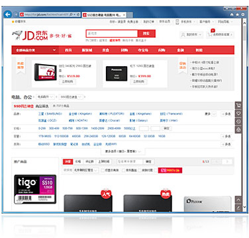The image size is (249, 238).
Task: Select the red sales sort tab
Action: [68, 161]
